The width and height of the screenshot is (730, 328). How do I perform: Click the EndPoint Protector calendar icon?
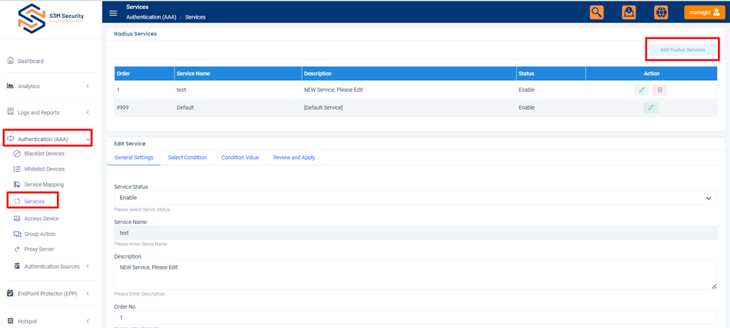[10, 293]
